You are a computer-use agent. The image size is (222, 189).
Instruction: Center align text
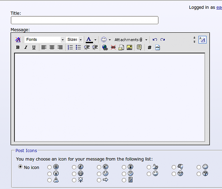point(52,47)
